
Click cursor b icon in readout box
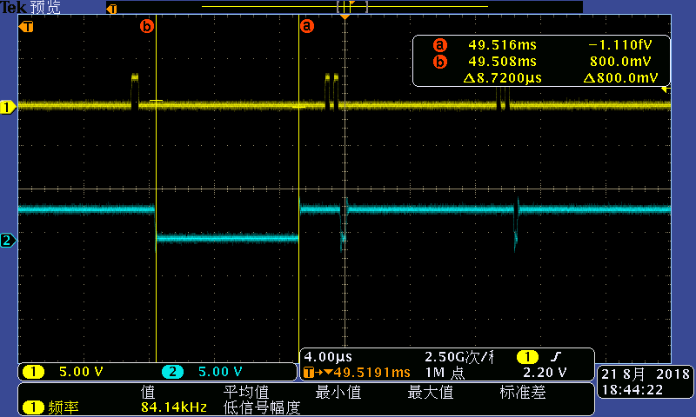tap(439, 62)
